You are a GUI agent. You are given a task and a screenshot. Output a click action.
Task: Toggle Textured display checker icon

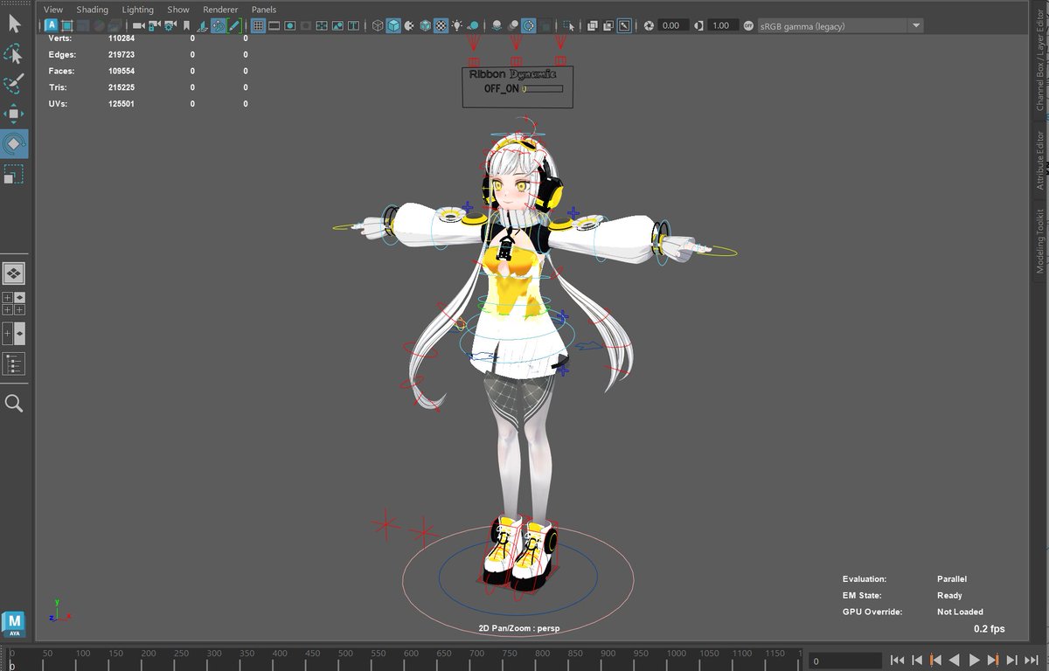pyautogui.click(x=441, y=26)
